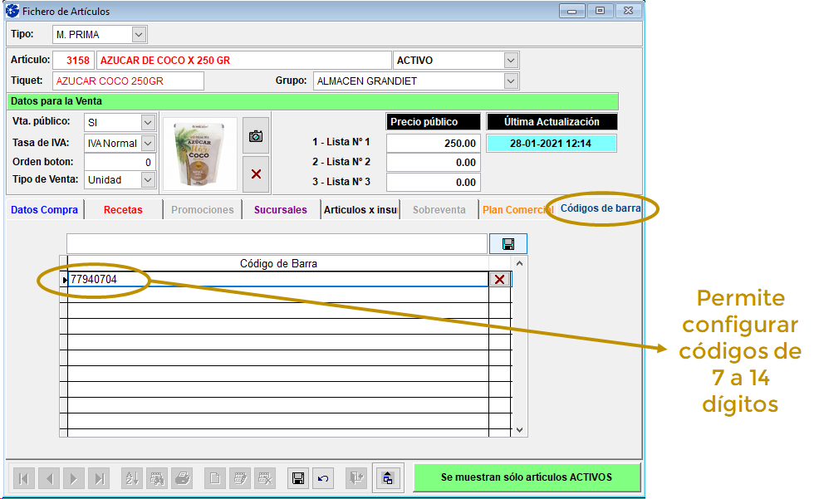Image resolution: width=819 pixels, height=499 pixels.
Task: Open the Grupo dropdown ALMACEN GRANDIET
Action: (511, 81)
